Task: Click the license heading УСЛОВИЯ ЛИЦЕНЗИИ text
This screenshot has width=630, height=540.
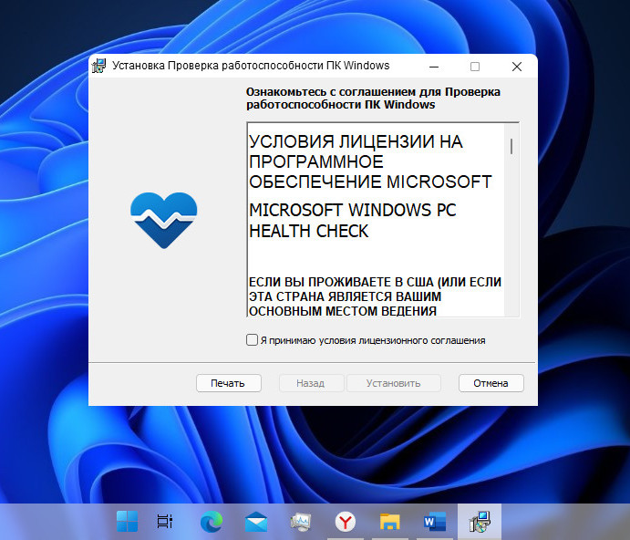Action: coord(370,161)
